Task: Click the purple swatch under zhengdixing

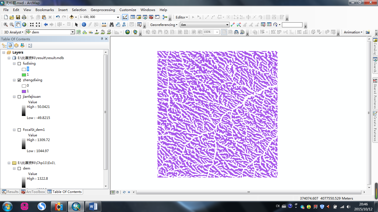Action: (x=24, y=91)
